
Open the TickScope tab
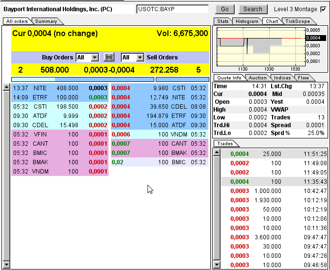pos(297,21)
